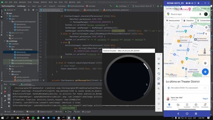
Task: Select the app tab in Run panel
Action: click(x=13, y=84)
